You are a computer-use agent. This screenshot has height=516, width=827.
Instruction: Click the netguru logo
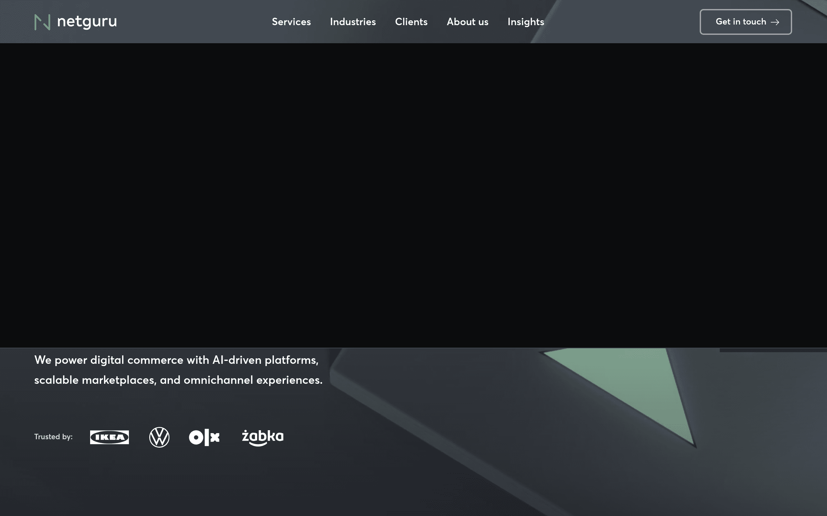click(x=76, y=22)
